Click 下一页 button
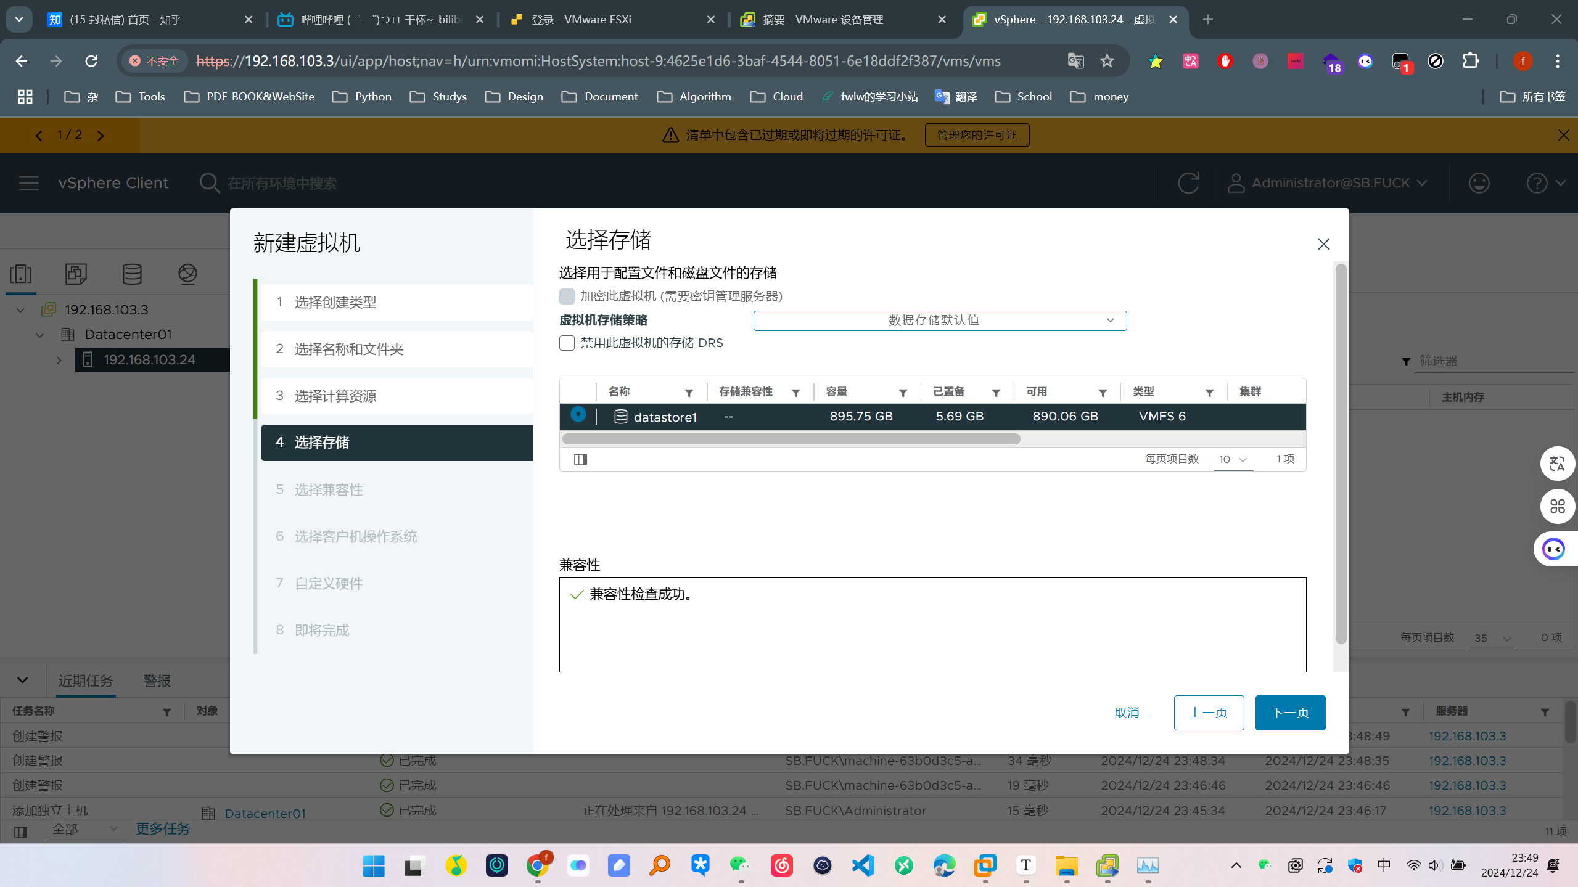Screen dimensions: 1578x887 (1290, 713)
